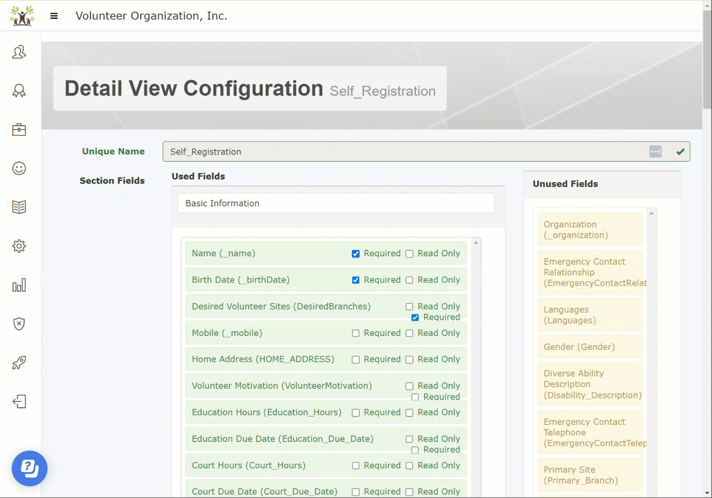Click the smiley face sidebar icon
The height and width of the screenshot is (498, 712).
[19, 168]
